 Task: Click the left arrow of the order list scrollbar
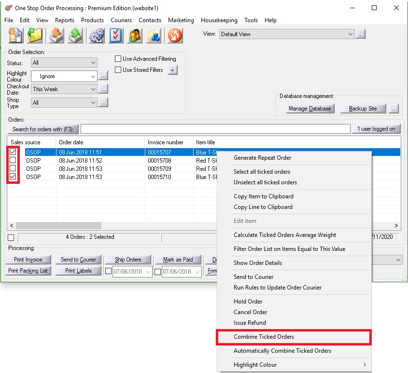click(x=12, y=225)
